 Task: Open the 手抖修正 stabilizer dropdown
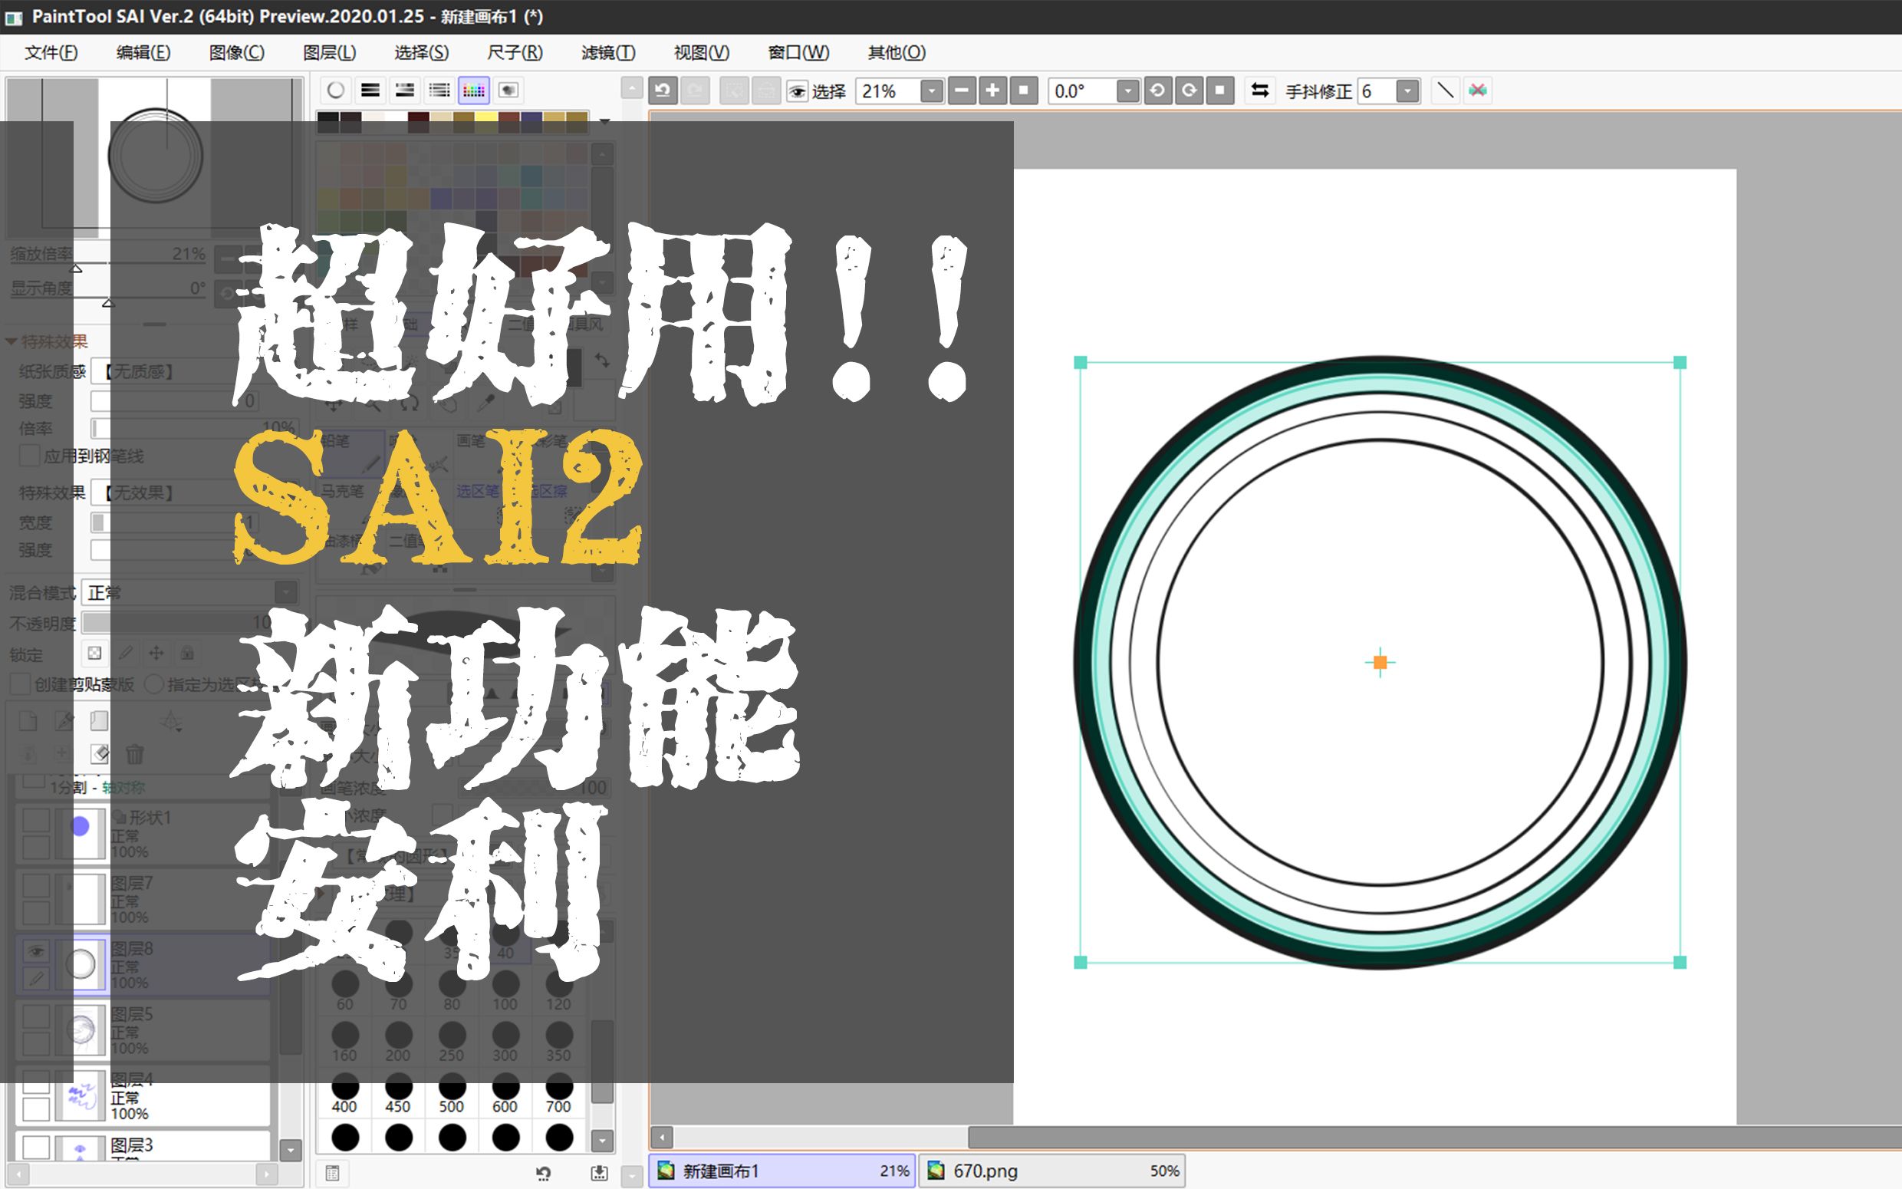tap(1407, 91)
